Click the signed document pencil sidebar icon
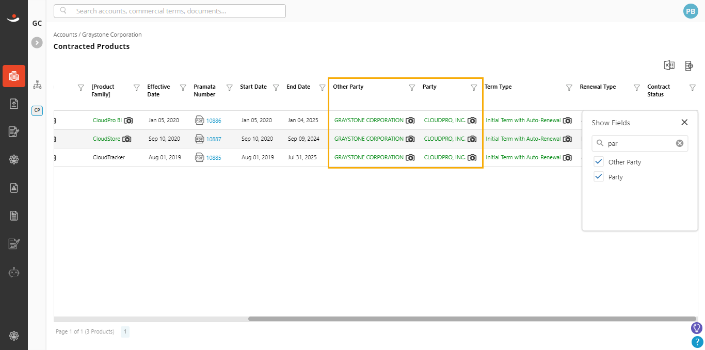The image size is (705, 350). click(14, 244)
